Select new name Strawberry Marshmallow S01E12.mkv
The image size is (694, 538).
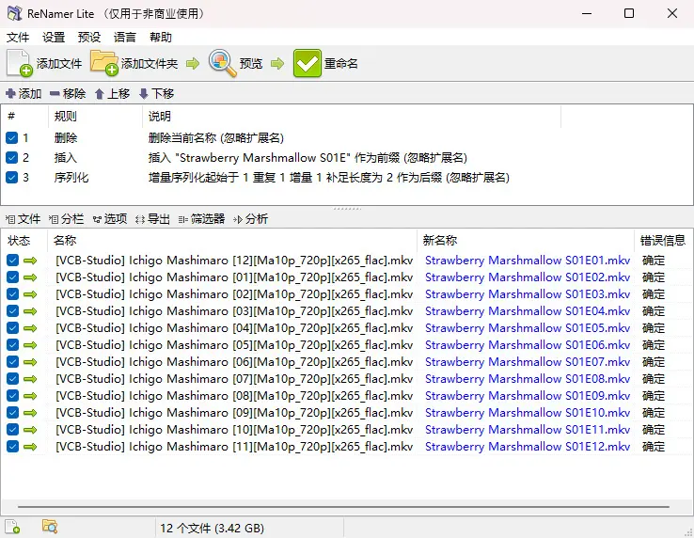pos(528,447)
